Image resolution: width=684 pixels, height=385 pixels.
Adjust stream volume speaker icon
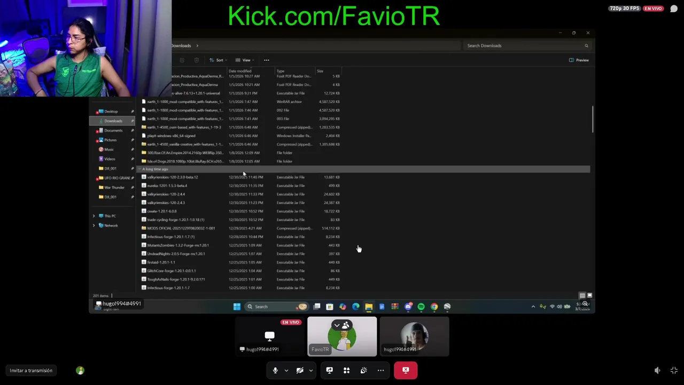tap(657, 371)
